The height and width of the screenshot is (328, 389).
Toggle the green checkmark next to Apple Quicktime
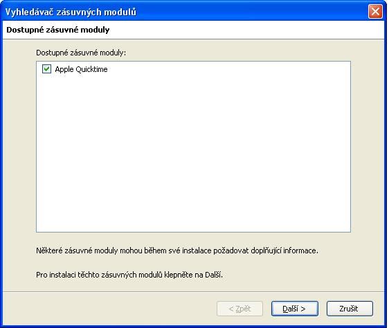[x=46, y=69]
